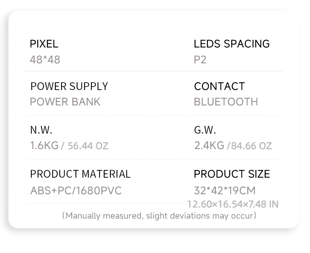
Task: Click the PIXEL heading label
Action: coord(44,44)
